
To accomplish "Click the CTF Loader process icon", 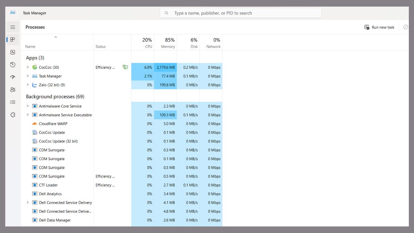I will pos(34,185).
